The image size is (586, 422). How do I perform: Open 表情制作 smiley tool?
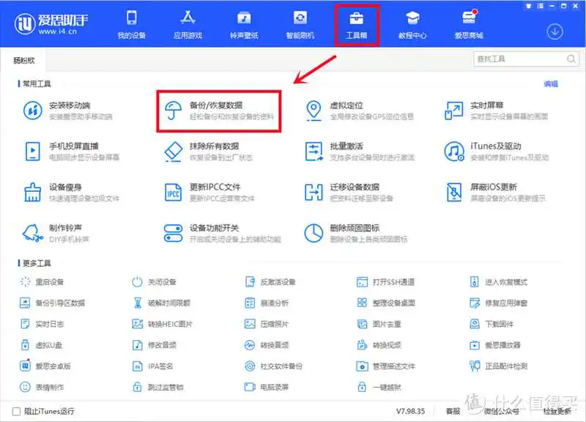coord(42,387)
